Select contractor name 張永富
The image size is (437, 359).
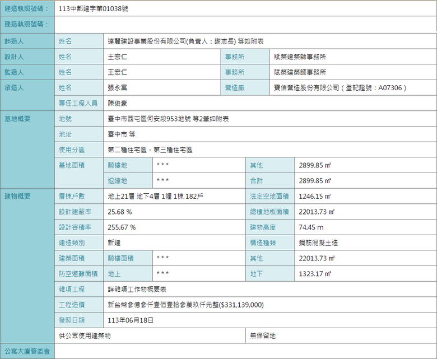(x=117, y=88)
